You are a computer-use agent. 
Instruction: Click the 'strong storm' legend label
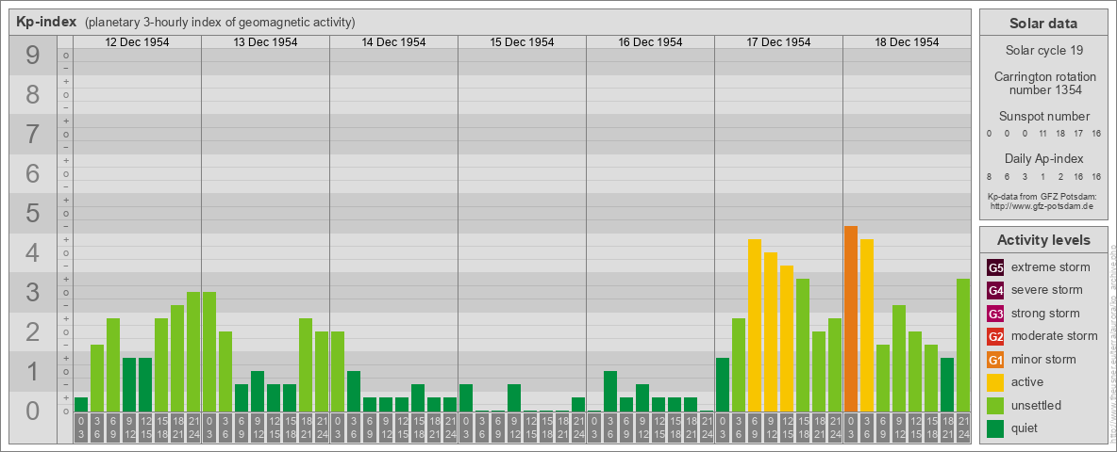[x=1045, y=313]
